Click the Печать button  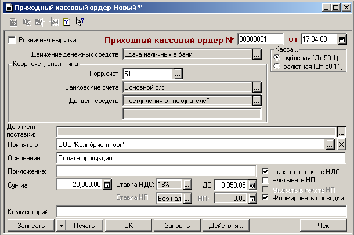(x=84, y=225)
